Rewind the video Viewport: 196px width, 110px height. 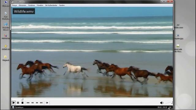[x=32, y=103]
